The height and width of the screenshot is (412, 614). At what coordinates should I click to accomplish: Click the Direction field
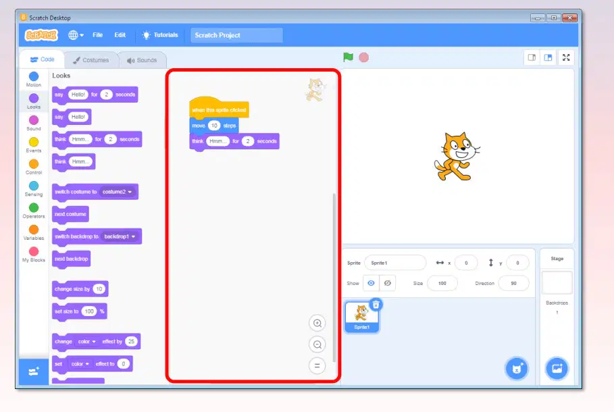tap(513, 283)
